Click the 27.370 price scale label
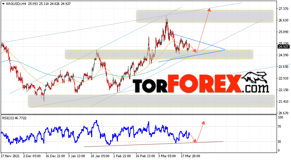The height and width of the screenshot is (160, 291). click(283, 9)
